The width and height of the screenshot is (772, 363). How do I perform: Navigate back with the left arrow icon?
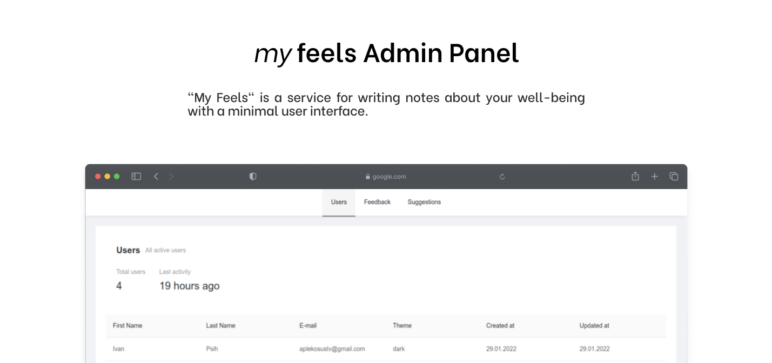tap(156, 176)
